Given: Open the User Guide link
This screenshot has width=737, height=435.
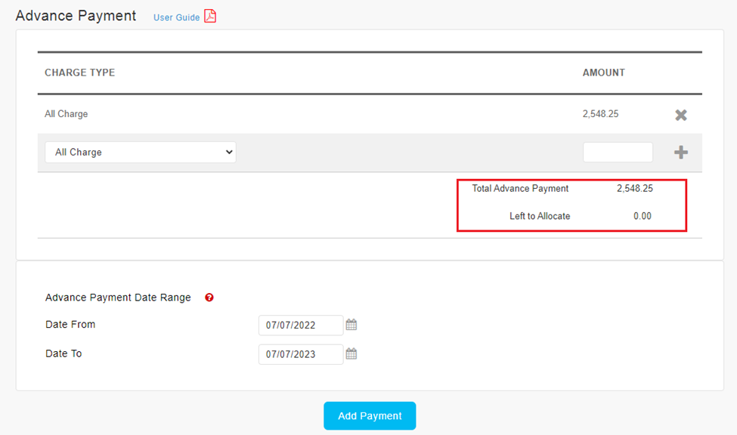Looking at the screenshot, I should 176,17.
